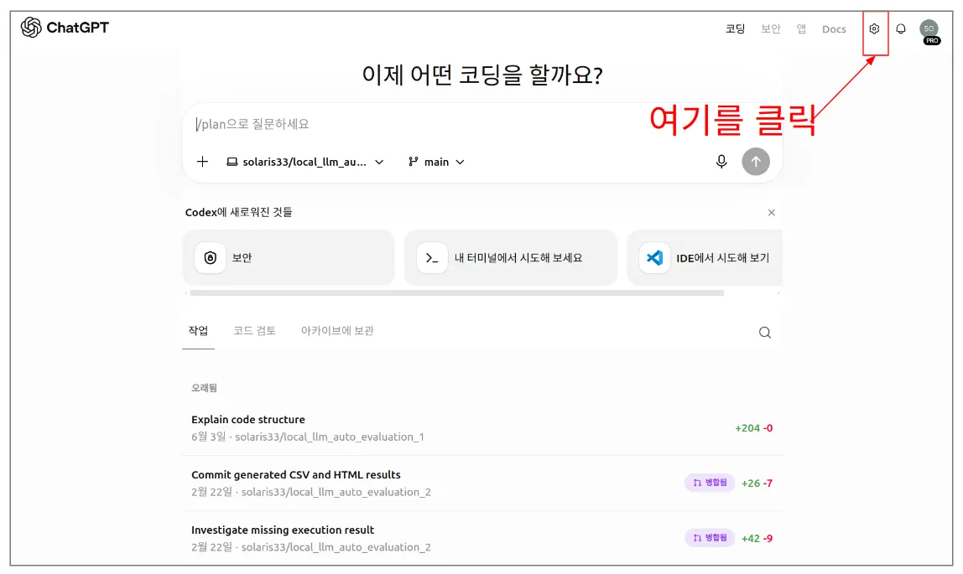Open the 보안 feature card
Image resolution: width=963 pixels, height=574 pixels.
point(289,257)
